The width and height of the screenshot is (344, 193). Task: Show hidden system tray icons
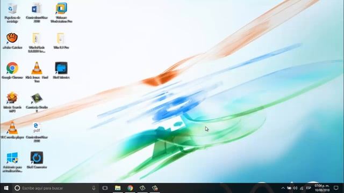(x=283, y=188)
